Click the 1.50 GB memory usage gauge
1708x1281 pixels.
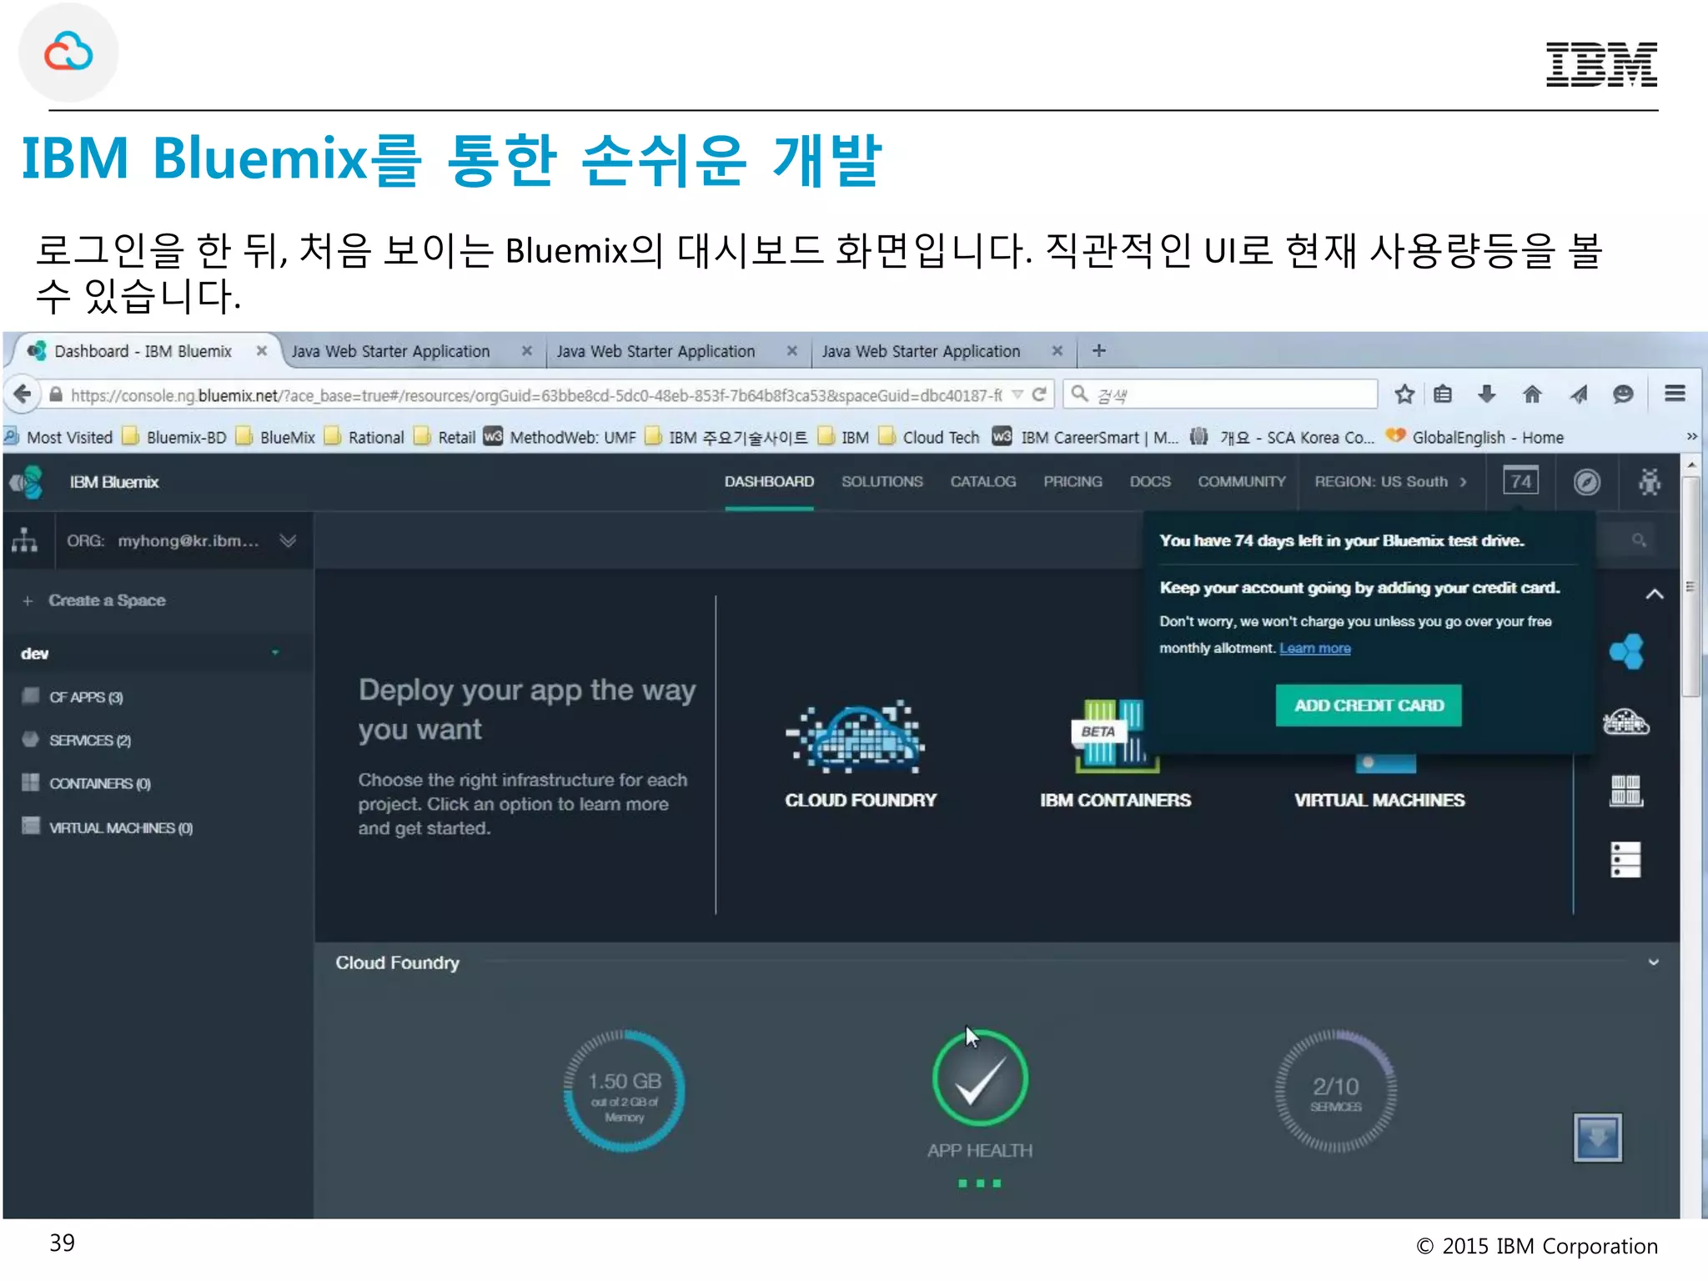click(625, 1091)
